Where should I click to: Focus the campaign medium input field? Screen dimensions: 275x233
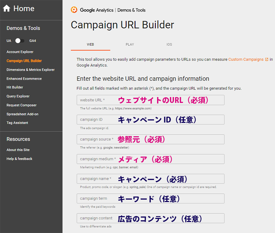tap(151, 159)
